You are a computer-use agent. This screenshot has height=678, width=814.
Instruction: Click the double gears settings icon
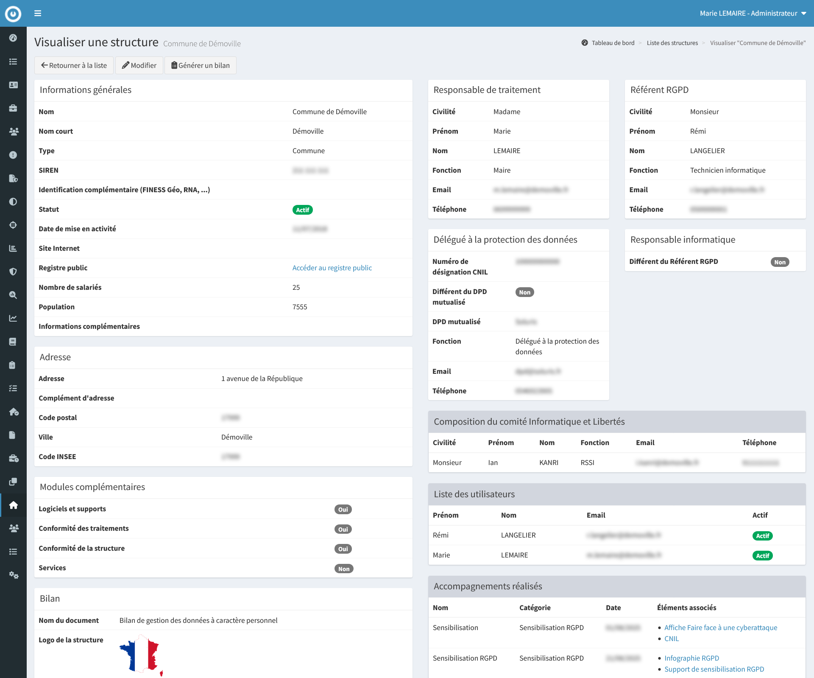pos(13,575)
